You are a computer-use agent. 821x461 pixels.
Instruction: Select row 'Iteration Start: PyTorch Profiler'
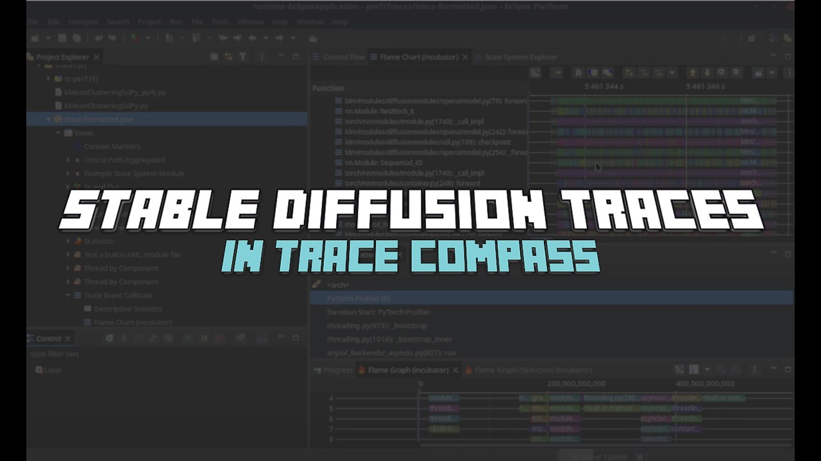point(552,312)
